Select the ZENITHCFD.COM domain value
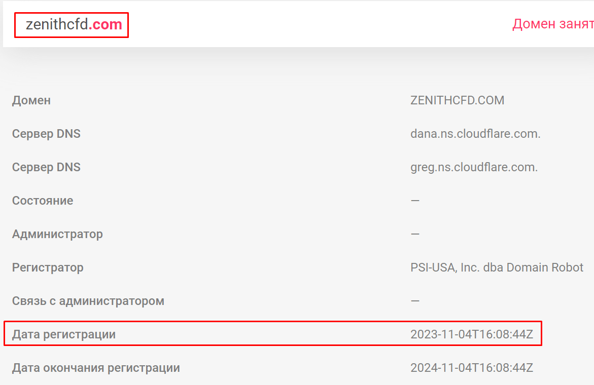594x385 pixels. (x=457, y=100)
